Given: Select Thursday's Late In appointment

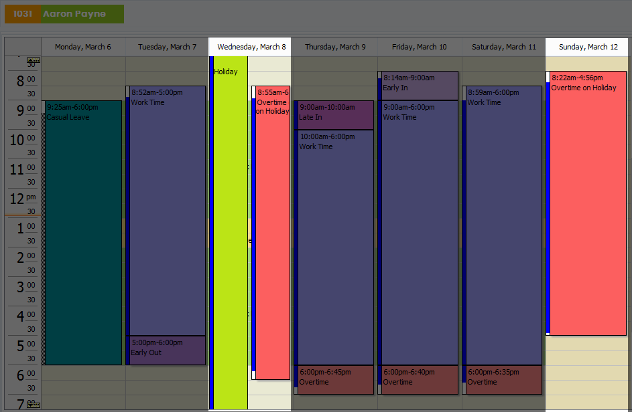Looking at the screenshot, I should click(334, 115).
